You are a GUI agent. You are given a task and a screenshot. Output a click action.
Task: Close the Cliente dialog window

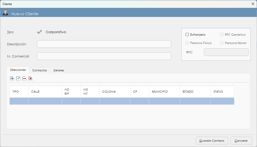253,4
